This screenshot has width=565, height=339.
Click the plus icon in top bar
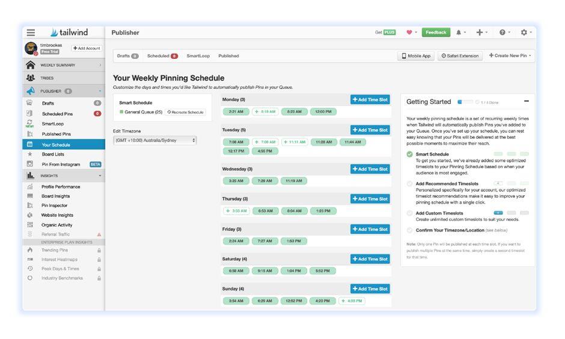pos(480,32)
